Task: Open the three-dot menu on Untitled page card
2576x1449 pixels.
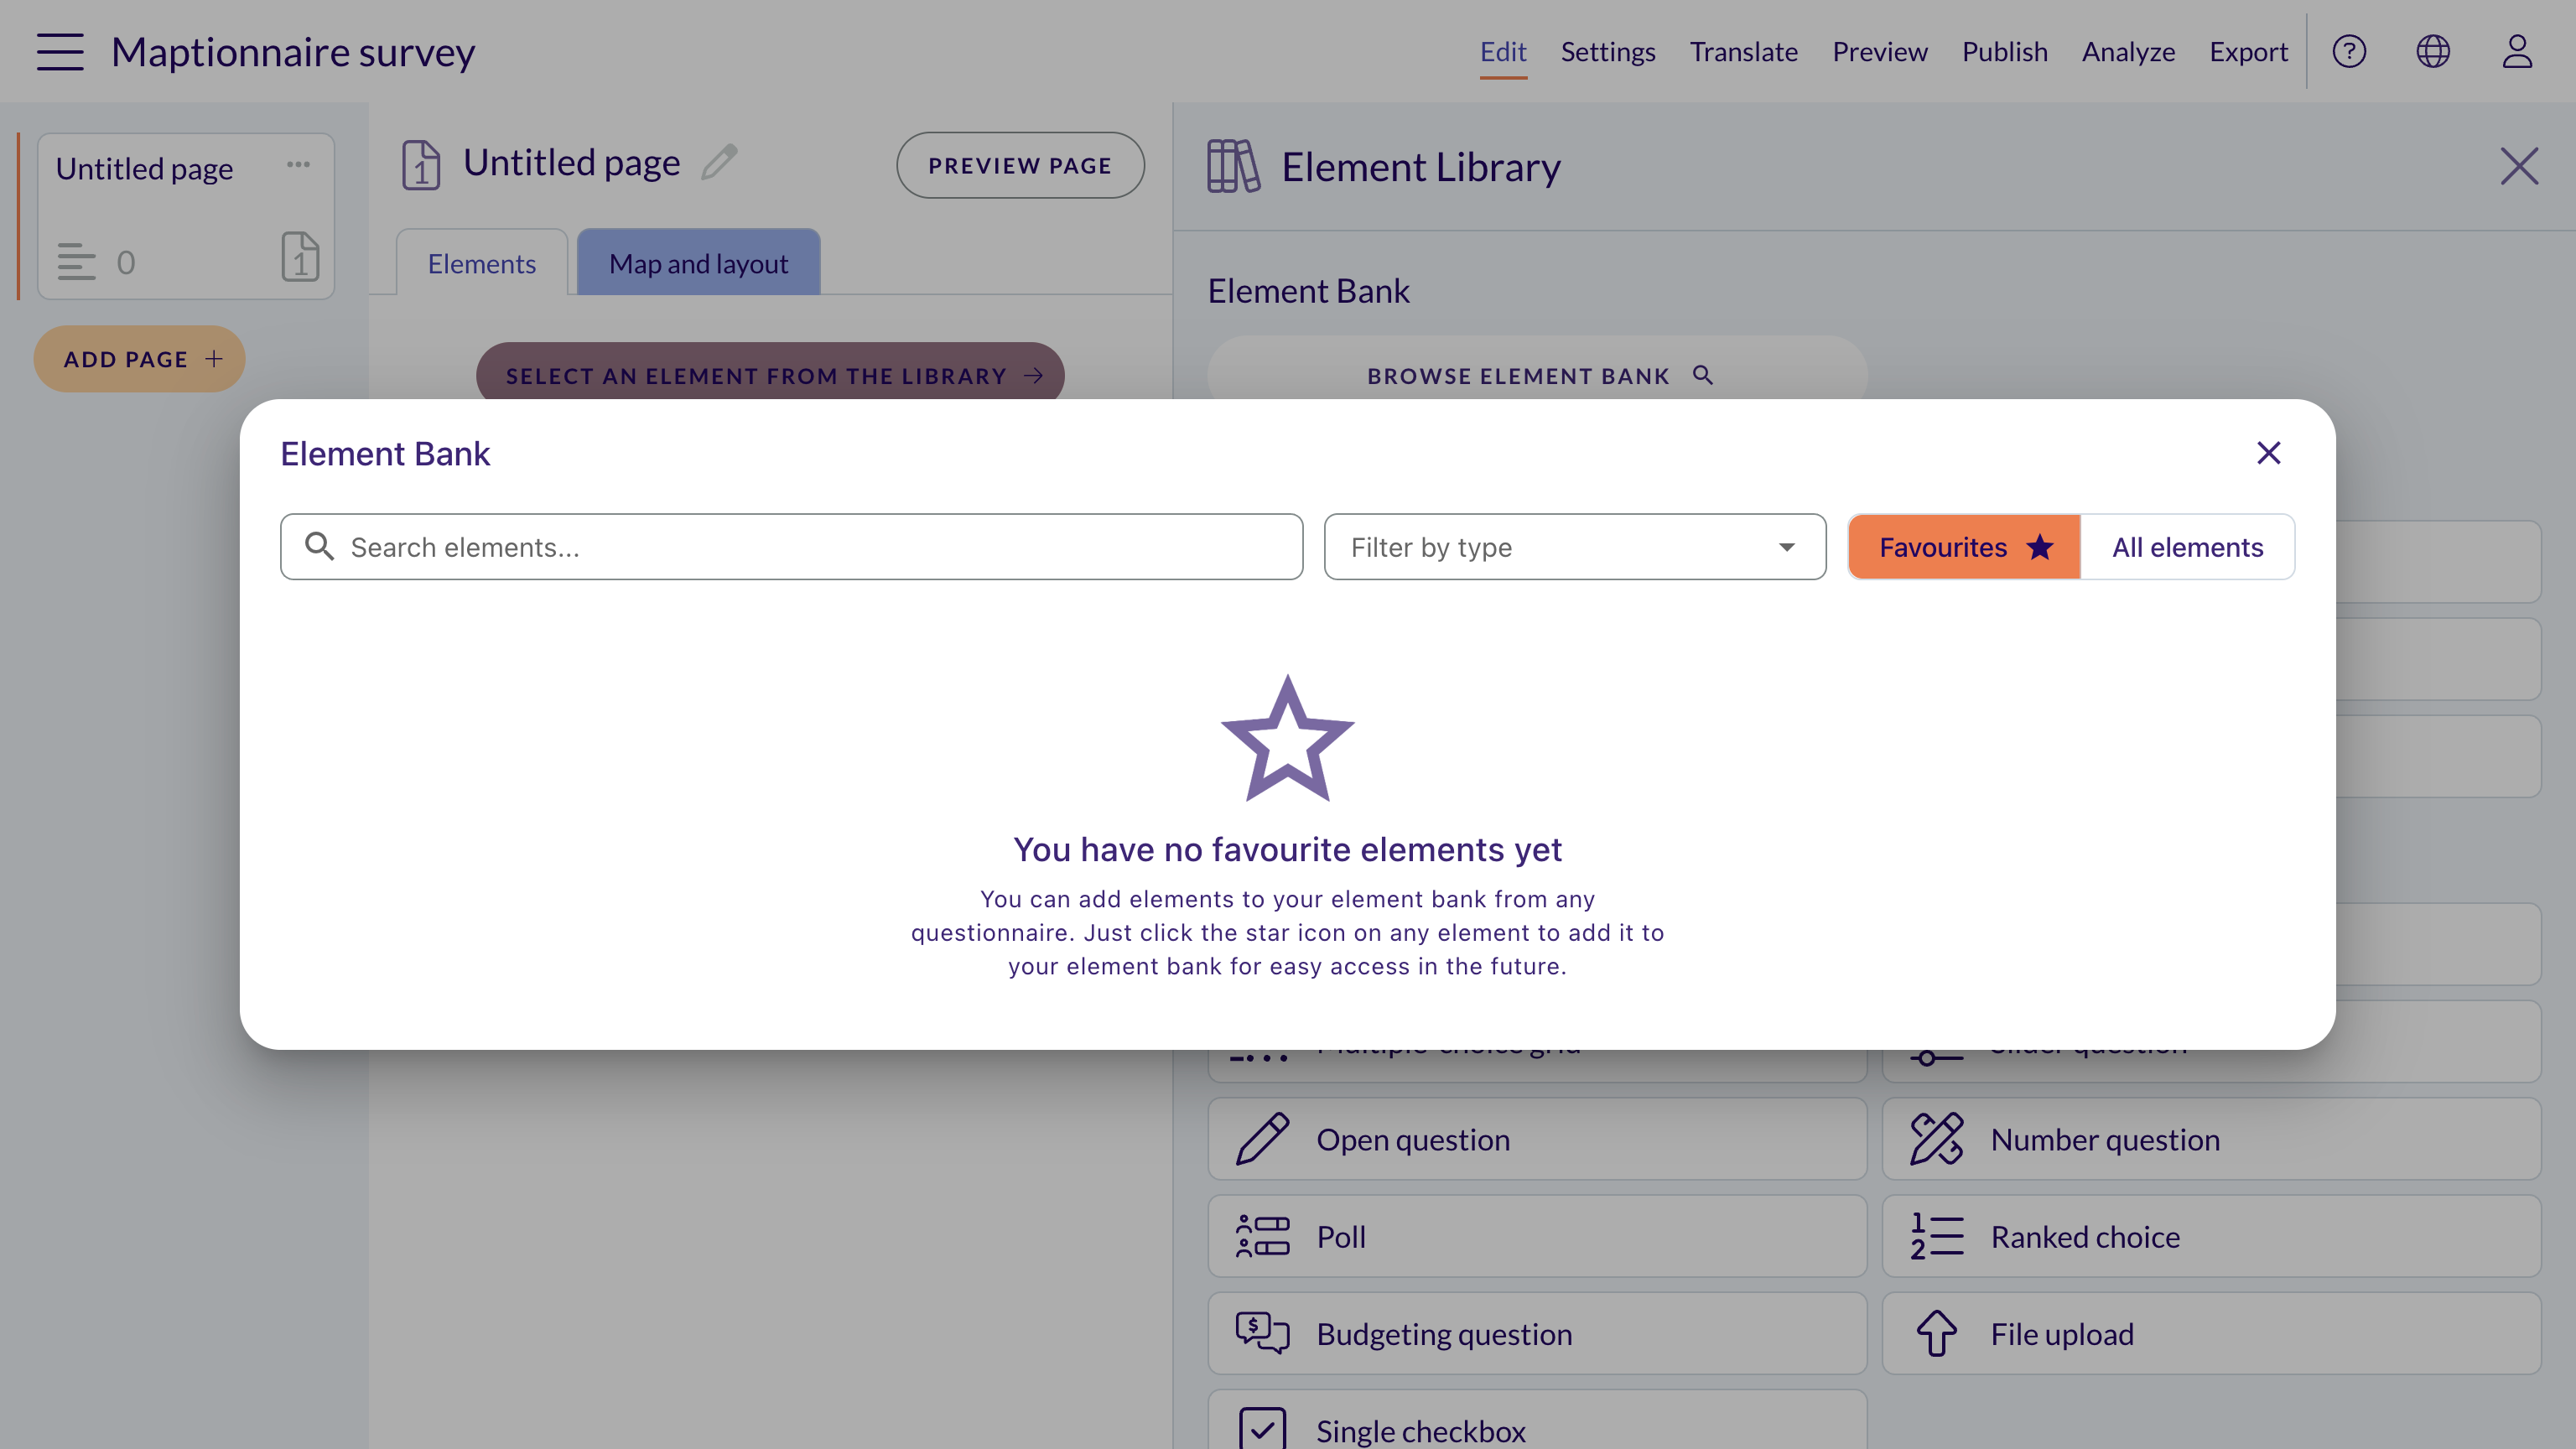Action: pos(298,164)
